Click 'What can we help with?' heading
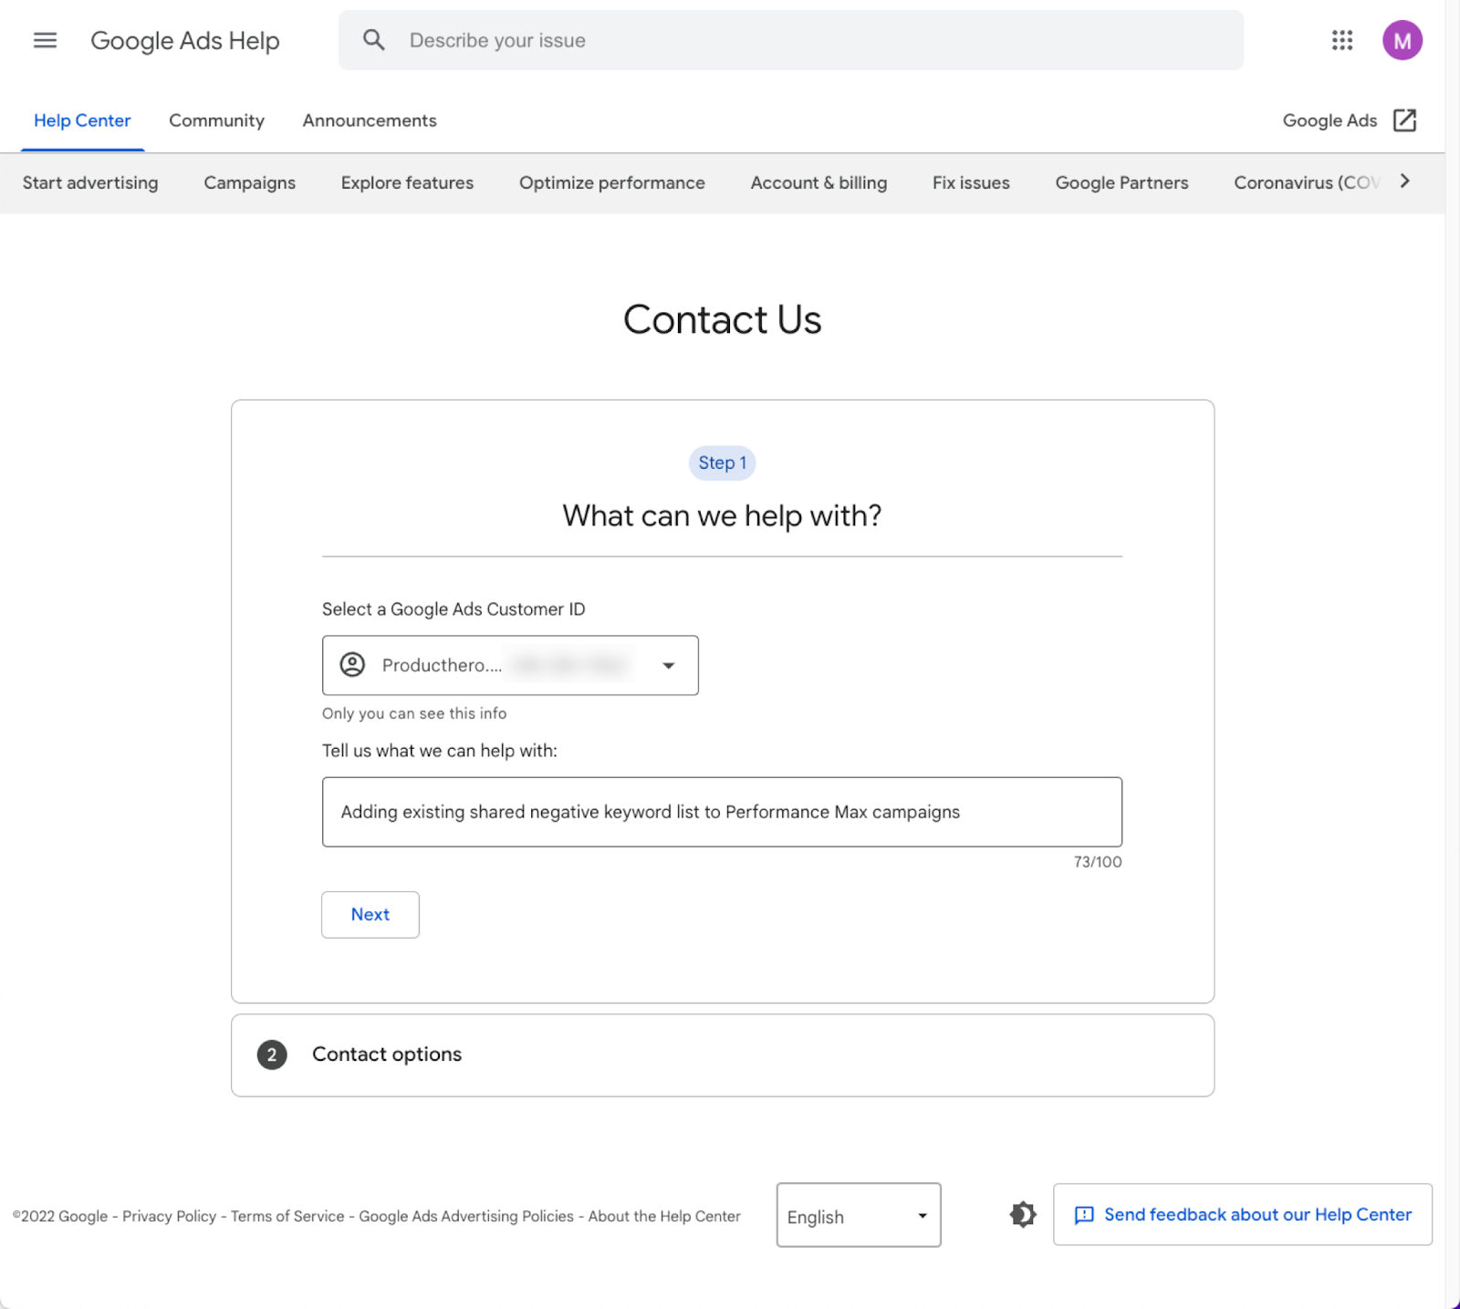This screenshot has width=1460, height=1309. [x=722, y=515]
